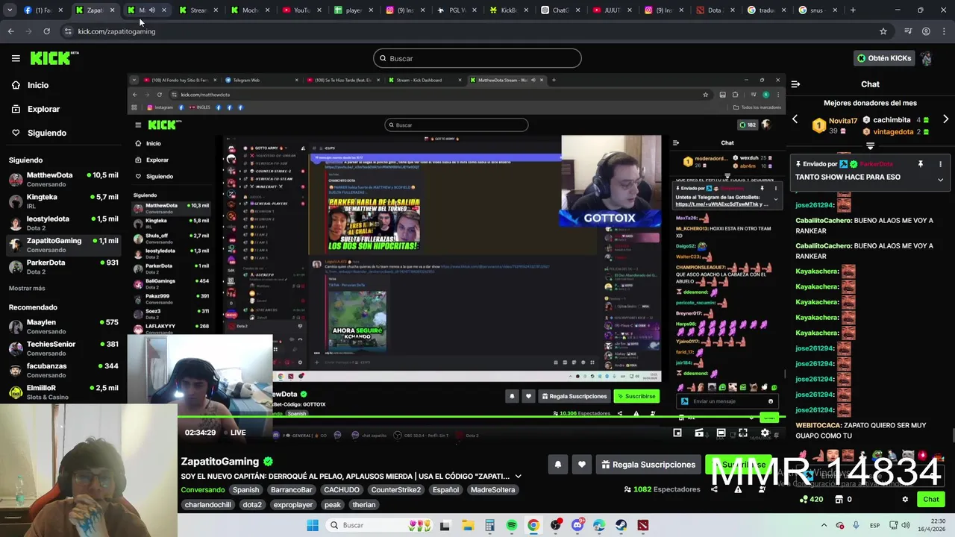Open player settings gear icon
Viewport: 955px width, 537px height.
tap(765, 433)
